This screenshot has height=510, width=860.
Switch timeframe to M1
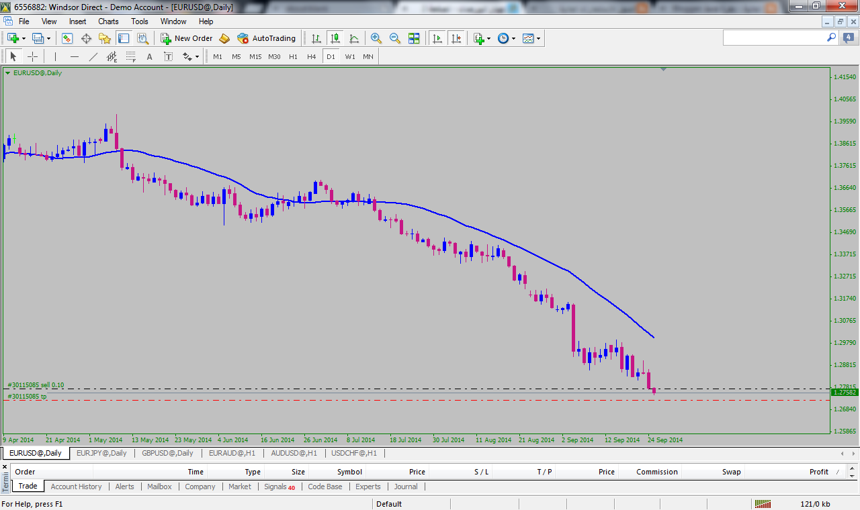(218, 56)
